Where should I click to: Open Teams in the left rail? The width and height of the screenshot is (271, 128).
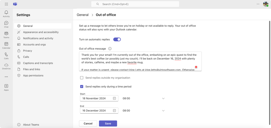tap(6, 35)
